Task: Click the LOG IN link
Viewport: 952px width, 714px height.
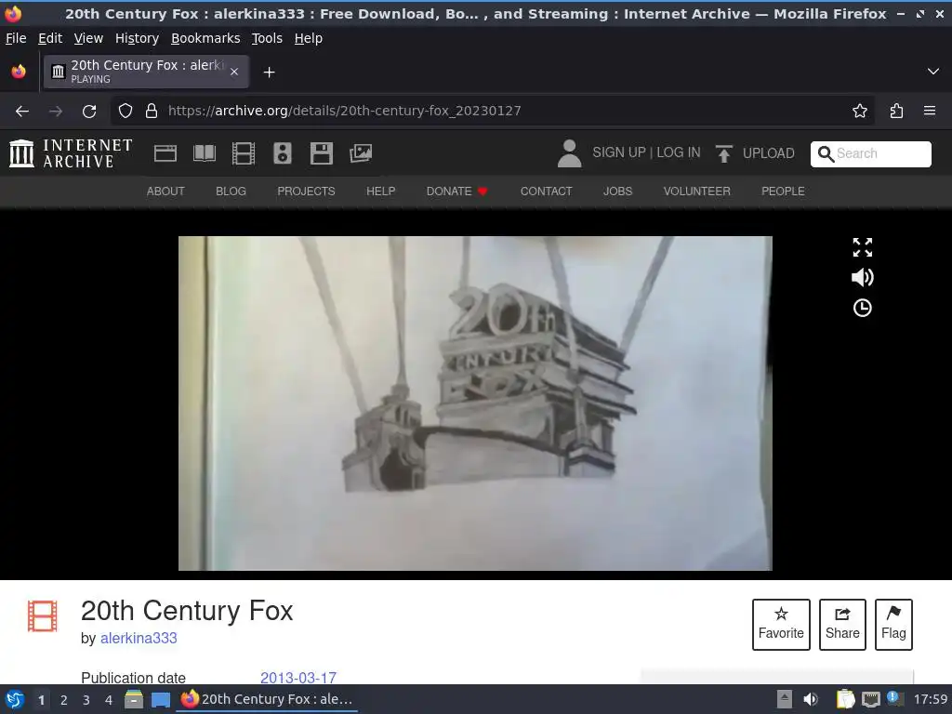Action: point(678,152)
